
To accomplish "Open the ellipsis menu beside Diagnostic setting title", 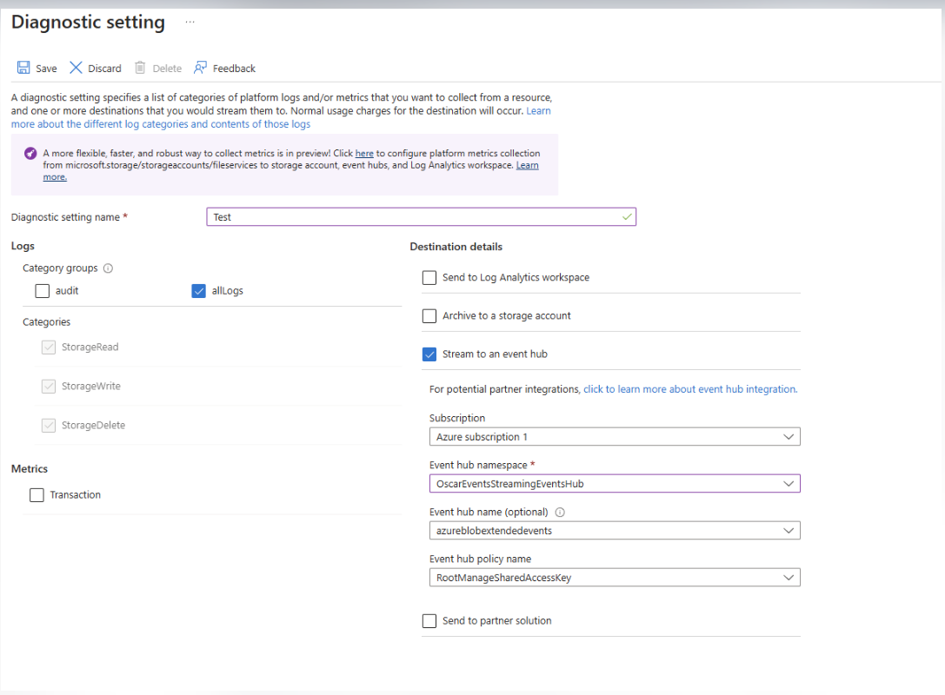I will click(x=190, y=22).
